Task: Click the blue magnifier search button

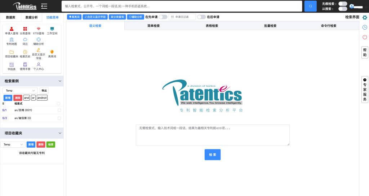Action: pos(310,6)
